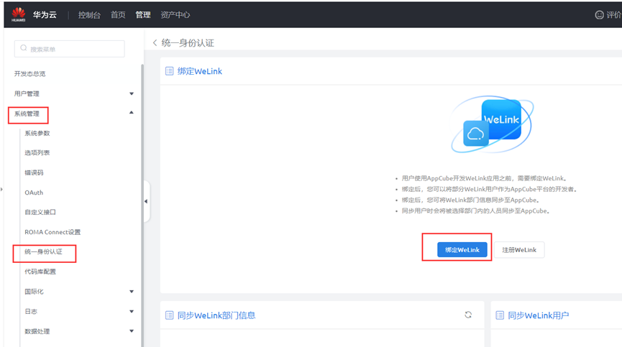Expand the 国际化 submenu arrow
622x347 pixels.
click(x=132, y=292)
